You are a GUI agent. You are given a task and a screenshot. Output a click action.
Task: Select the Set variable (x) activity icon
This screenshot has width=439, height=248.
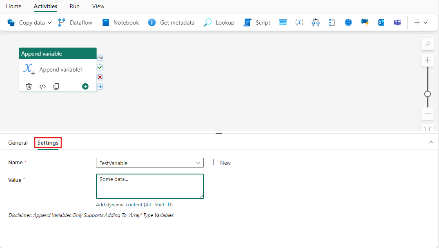pos(299,22)
